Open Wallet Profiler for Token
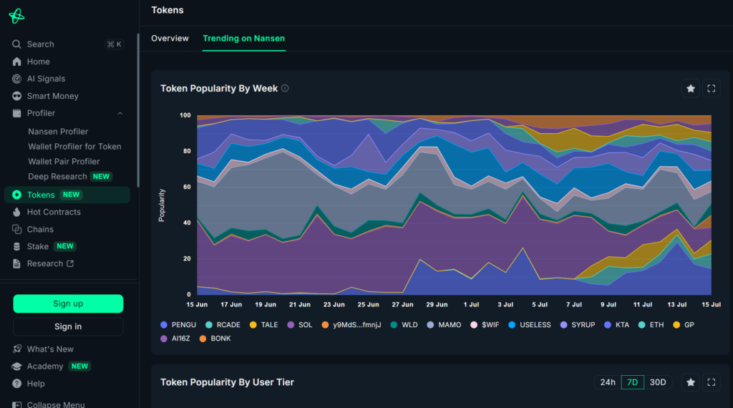Viewport: 733px width, 408px height. click(x=74, y=147)
